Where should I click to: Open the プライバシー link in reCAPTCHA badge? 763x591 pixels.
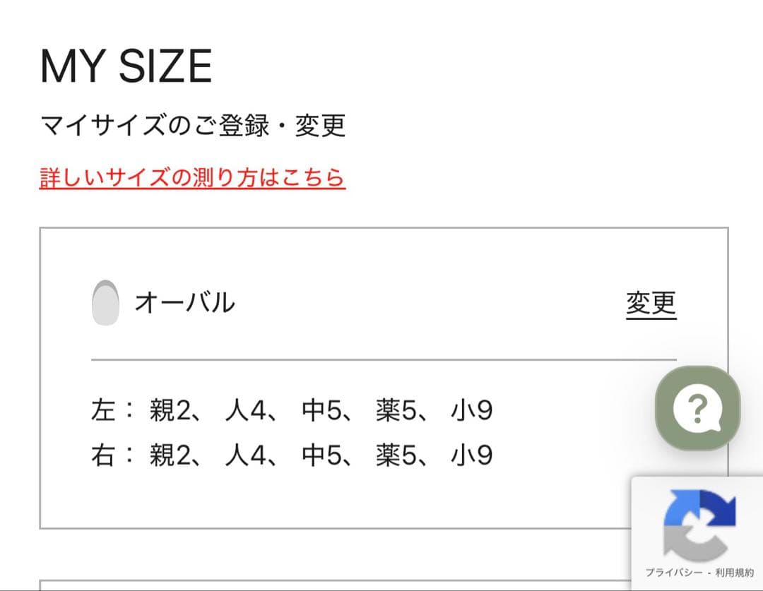(672, 573)
